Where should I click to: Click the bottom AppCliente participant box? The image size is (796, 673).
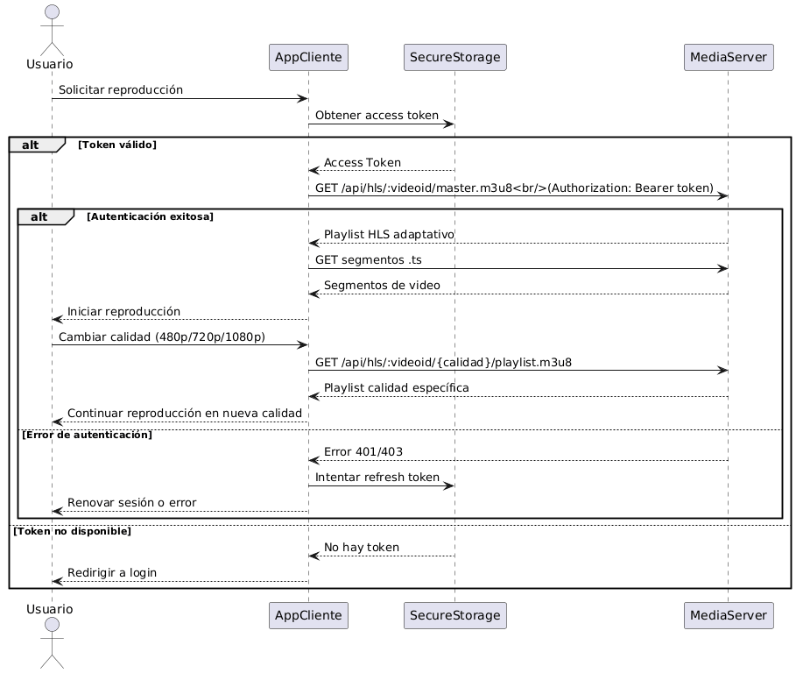[308, 616]
